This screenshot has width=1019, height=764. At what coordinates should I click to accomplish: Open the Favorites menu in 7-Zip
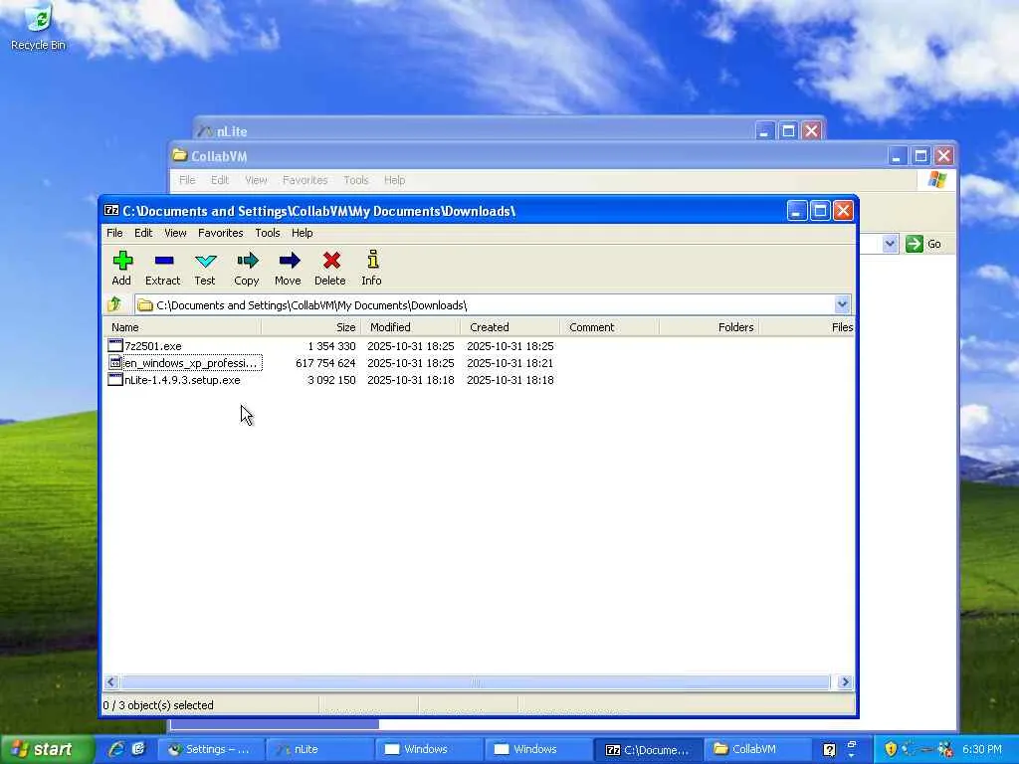[220, 233]
